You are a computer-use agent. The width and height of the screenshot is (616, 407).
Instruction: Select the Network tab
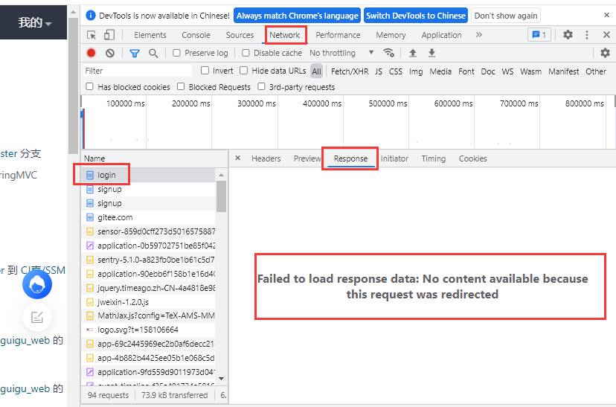[x=285, y=35]
